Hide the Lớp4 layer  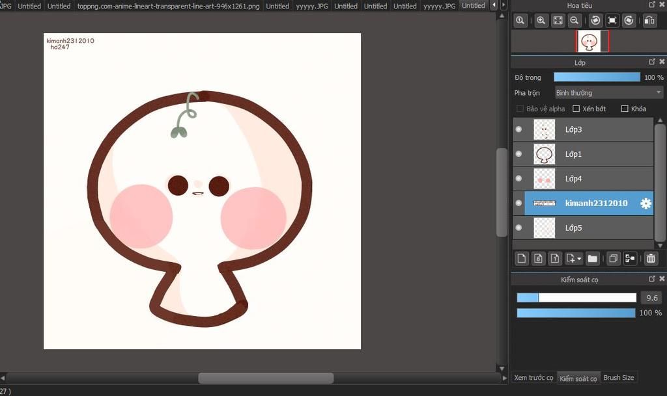(518, 178)
